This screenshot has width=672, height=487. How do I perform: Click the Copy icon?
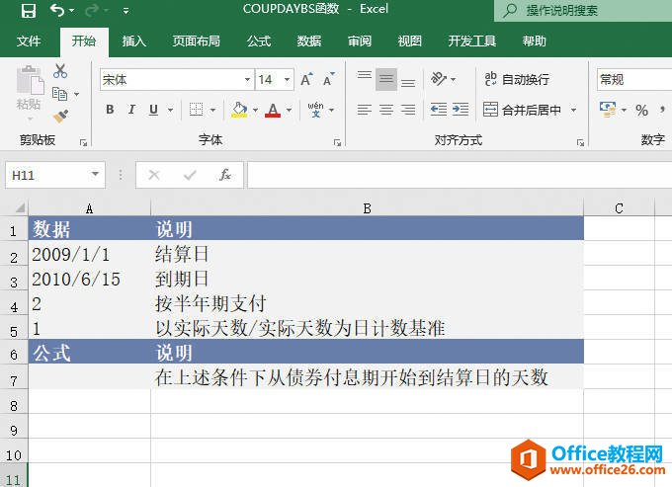point(59,94)
